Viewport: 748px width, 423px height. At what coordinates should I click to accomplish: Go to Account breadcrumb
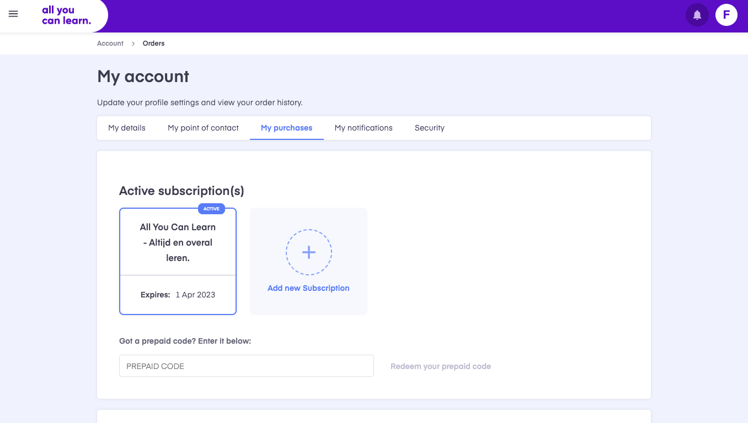point(110,44)
